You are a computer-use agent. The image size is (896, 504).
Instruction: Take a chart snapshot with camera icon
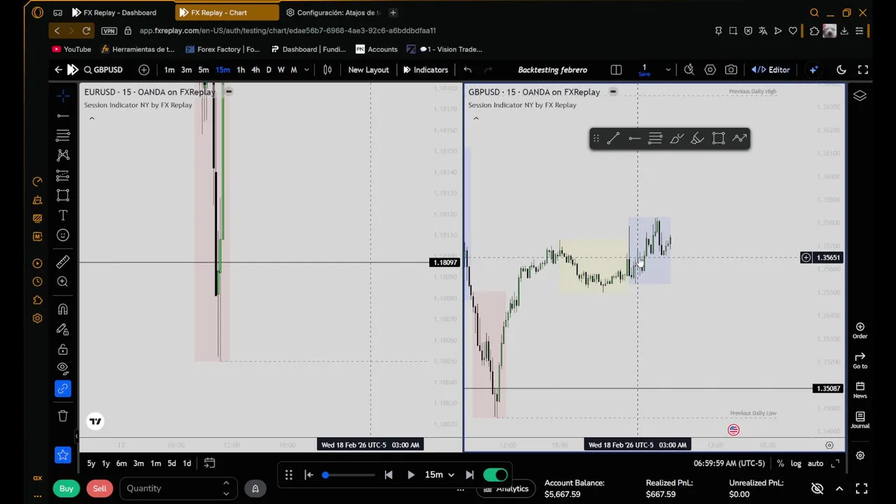point(731,70)
